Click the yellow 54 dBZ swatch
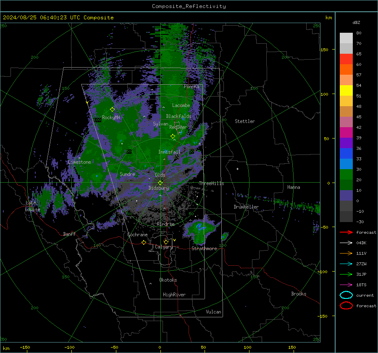This screenshot has width=378, height=353. [x=346, y=91]
